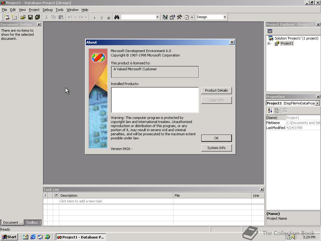This screenshot has width=321, height=241.
Task: Click the Project1 - Database Project taskbar button
Action: click(x=81, y=237)
